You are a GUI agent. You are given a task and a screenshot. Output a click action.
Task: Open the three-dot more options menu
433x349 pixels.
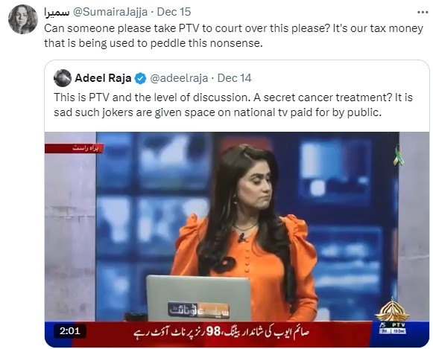[423, 12]
